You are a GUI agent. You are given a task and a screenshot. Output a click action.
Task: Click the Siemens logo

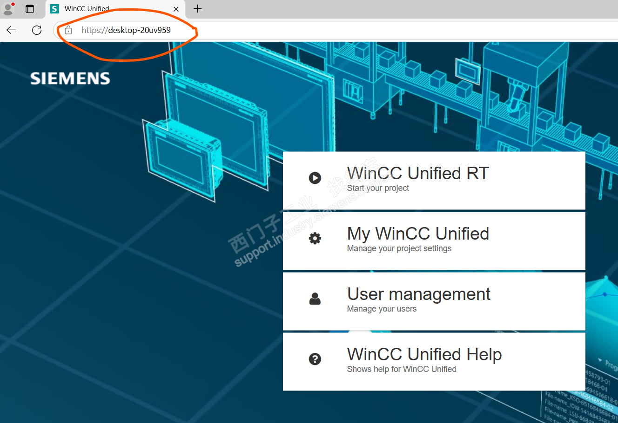[70, 78]
